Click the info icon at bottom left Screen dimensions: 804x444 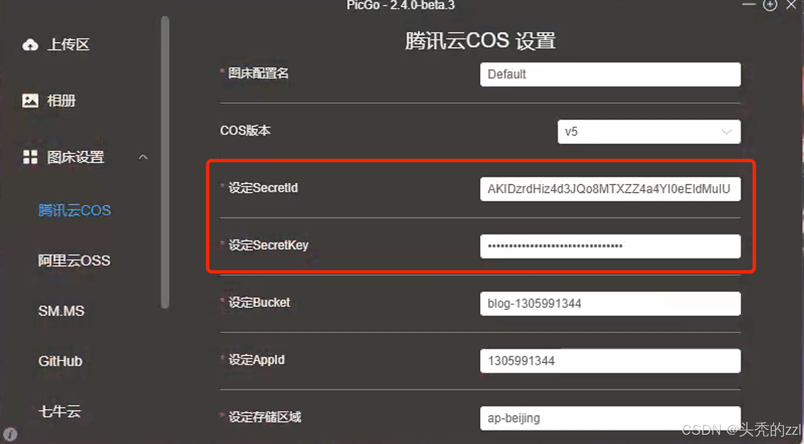10,434
